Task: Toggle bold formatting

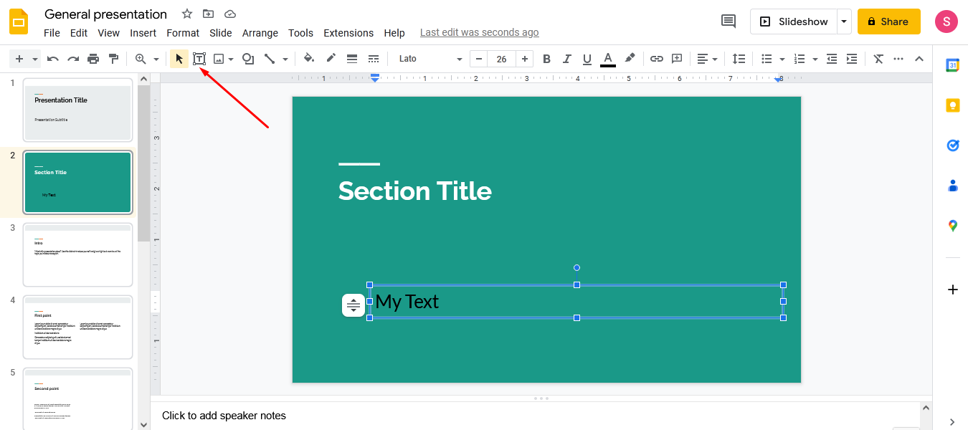Action: pos(546,58)
